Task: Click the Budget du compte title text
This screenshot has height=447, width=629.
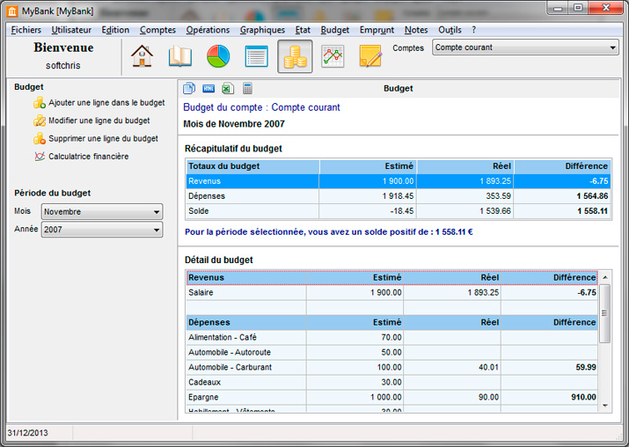Action: [261, 107]
